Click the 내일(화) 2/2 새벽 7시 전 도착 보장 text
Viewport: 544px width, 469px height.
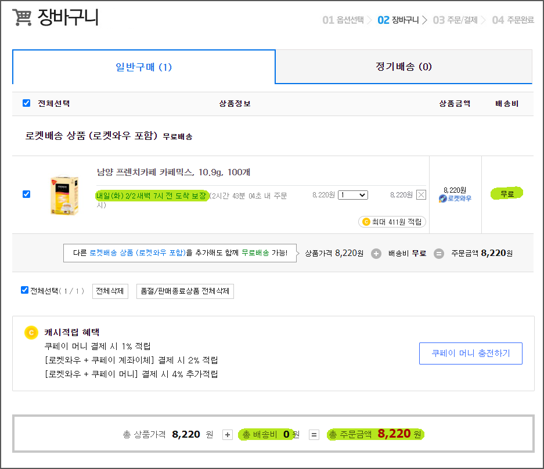click(x=152, y=196)
